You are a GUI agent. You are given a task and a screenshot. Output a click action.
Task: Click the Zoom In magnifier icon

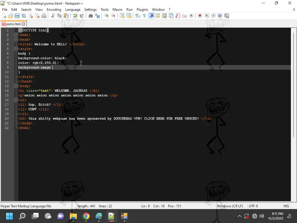click(x=106, y=16)
